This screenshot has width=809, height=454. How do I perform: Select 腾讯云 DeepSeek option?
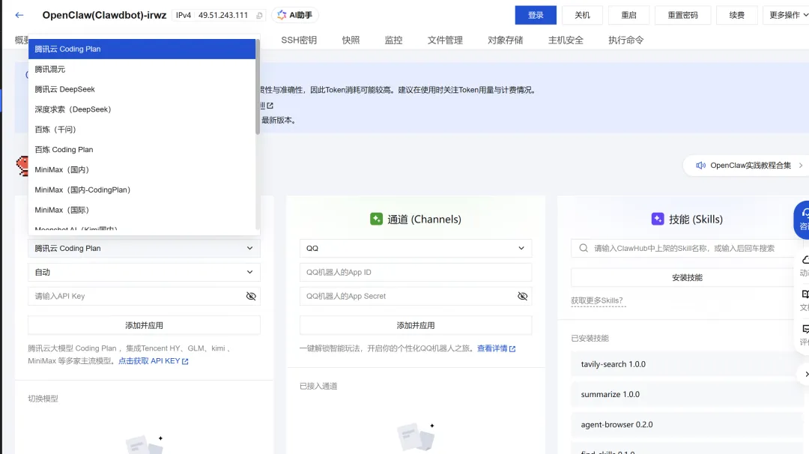[142, 89]
